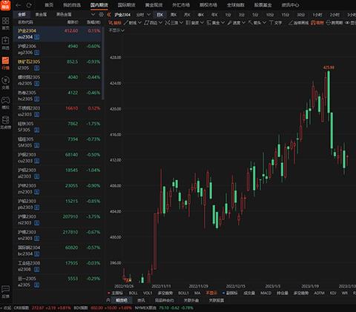Toggle the 跨周期 option in toolbar
Image resolution: width=356 pixels, height=312 pixels.
click(x=334, y=23)
